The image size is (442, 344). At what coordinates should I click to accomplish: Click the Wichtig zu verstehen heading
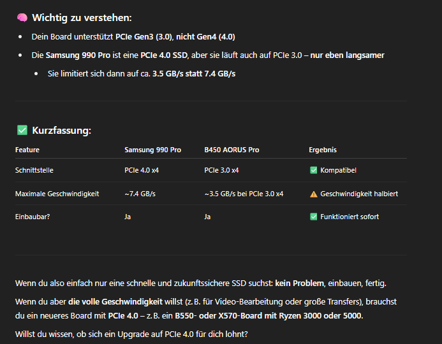(82, 18)
